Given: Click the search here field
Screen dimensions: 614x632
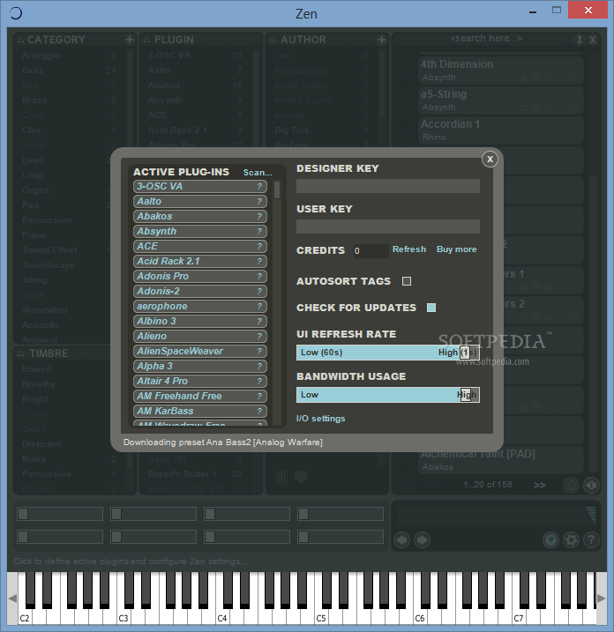Looking at the screenshot, I should tap(486, 39).
